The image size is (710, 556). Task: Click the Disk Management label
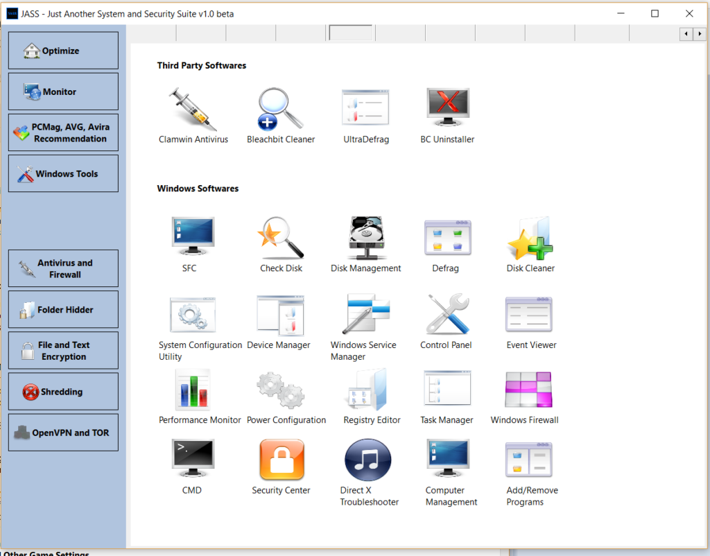tap(366, 268)
